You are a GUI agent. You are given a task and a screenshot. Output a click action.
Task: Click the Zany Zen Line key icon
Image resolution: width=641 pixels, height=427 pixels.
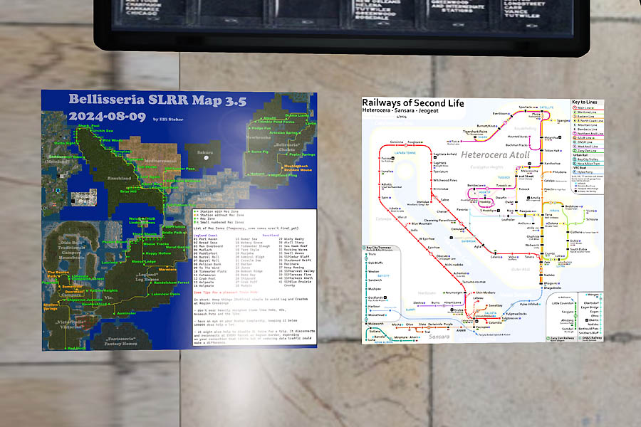[574, 151]
